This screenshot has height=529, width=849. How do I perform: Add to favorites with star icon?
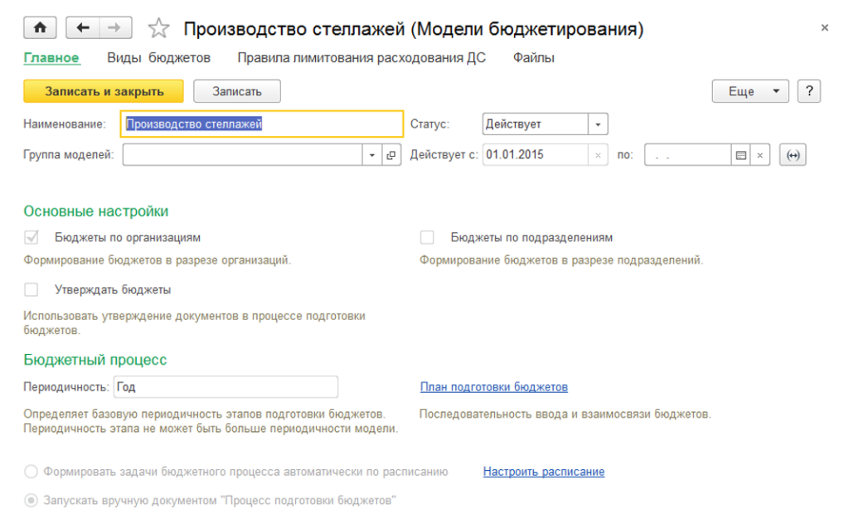pyautogui.click(x=158, y=29)
